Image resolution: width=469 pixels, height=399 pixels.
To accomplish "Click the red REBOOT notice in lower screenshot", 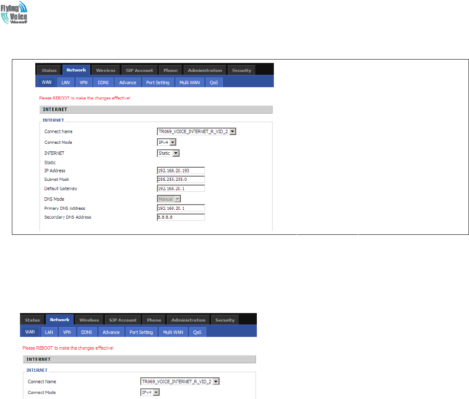I will click(x=68, y=348).
